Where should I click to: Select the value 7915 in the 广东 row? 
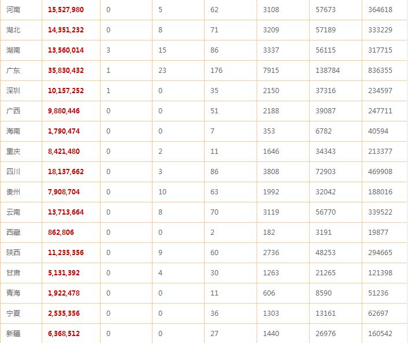[271, 71]
